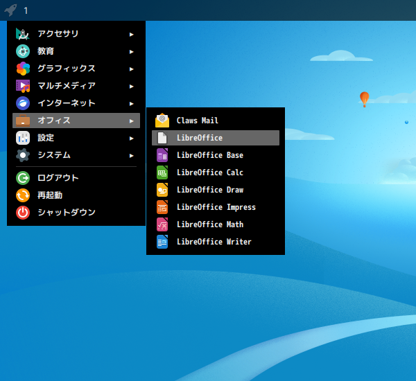This screenshot has width=416, height=381.
Task: Choose 再起動 to restart
Action: pos(50,195)
